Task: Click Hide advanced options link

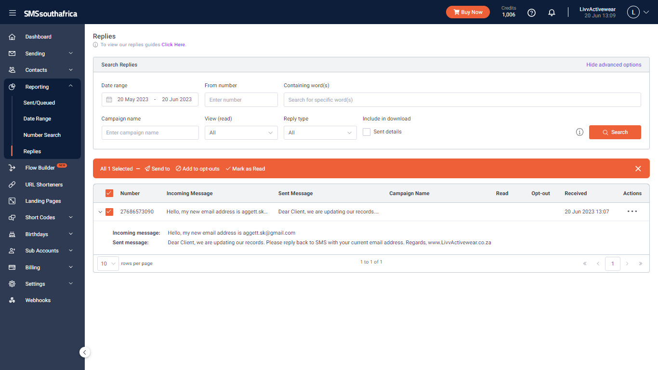Action: tap(614, 65)
